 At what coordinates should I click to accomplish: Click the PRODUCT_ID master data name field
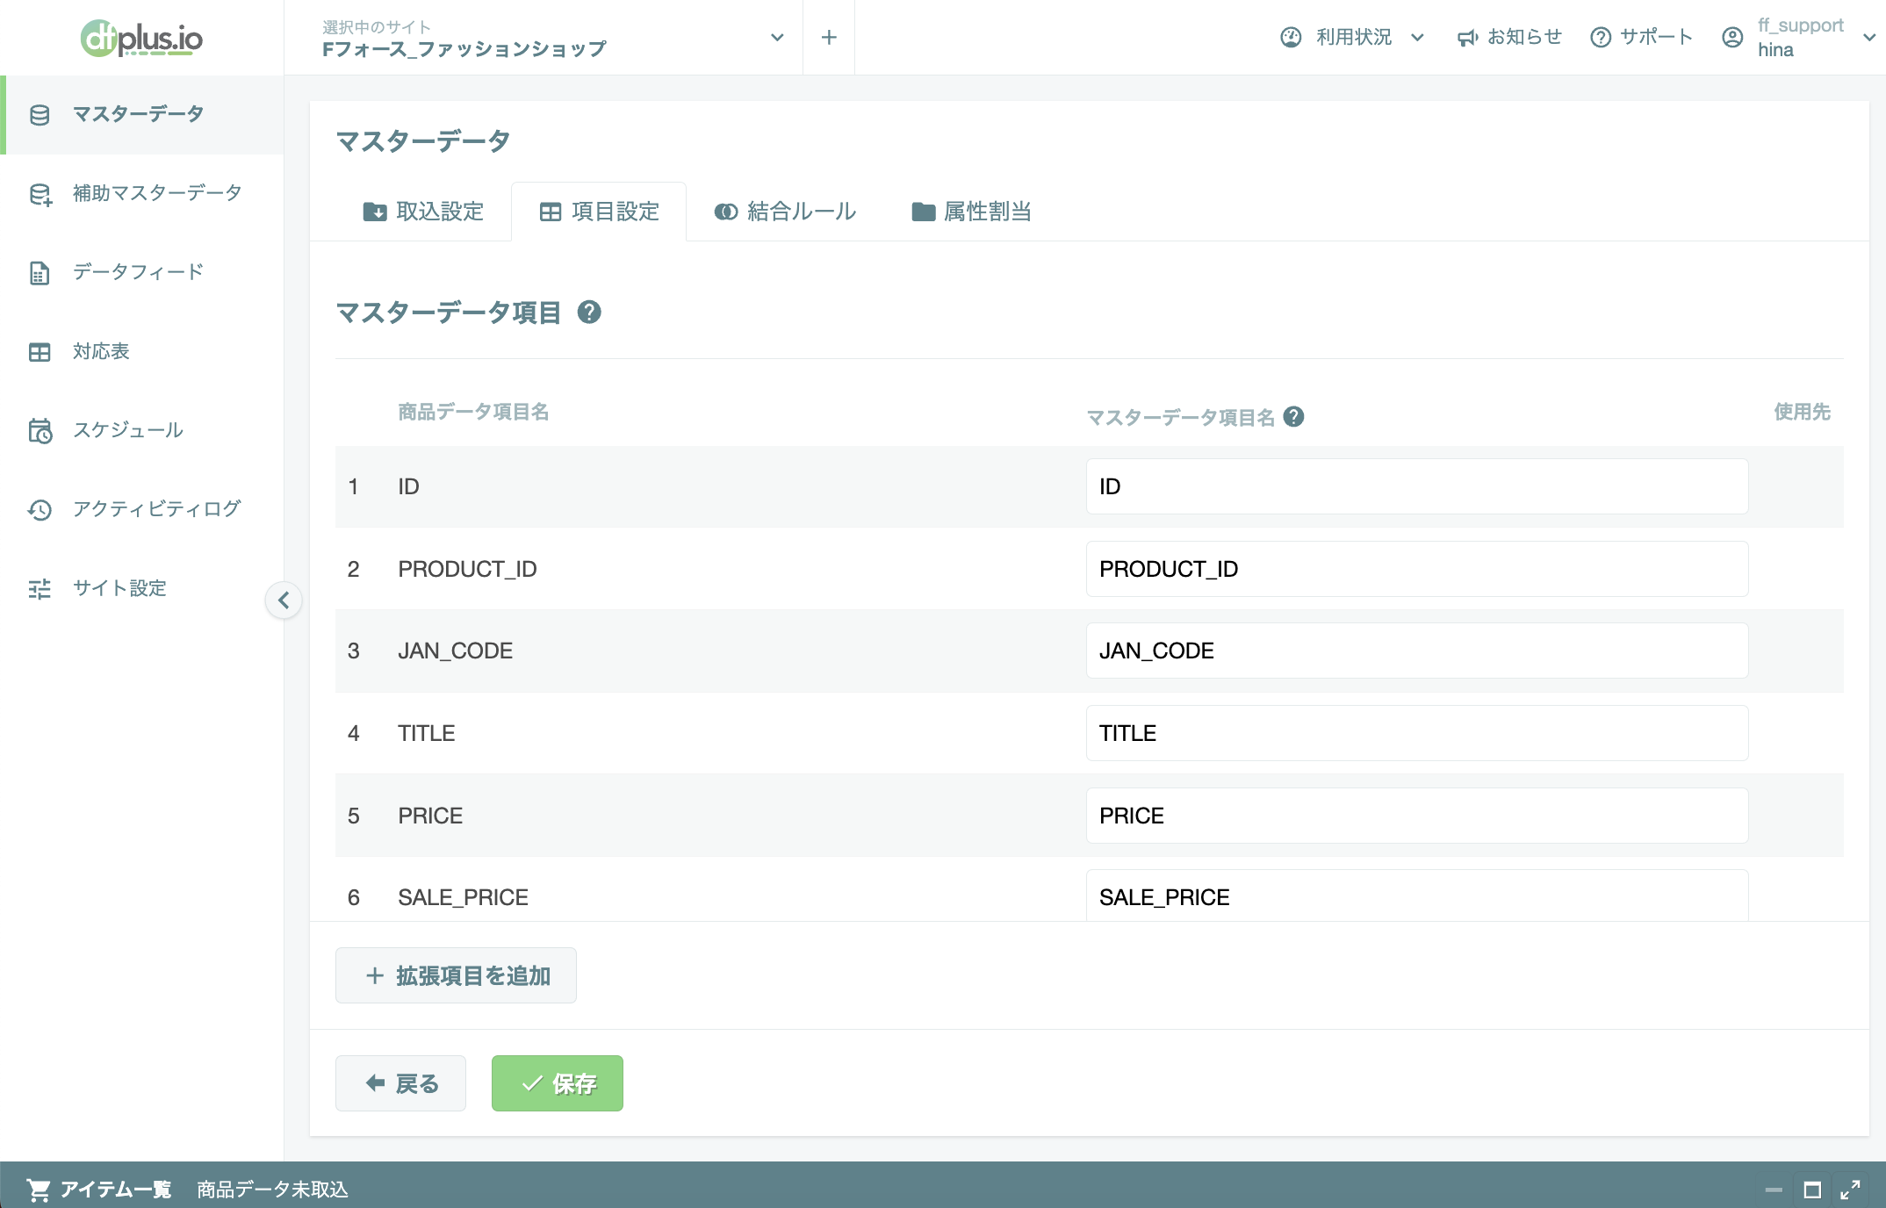[1417, 569]
